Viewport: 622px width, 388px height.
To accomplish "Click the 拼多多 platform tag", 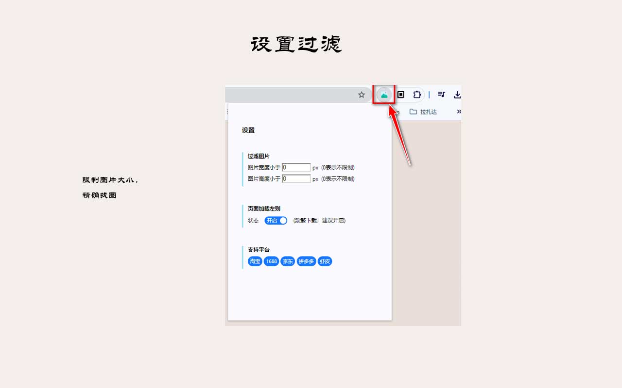I will (307, 261).
